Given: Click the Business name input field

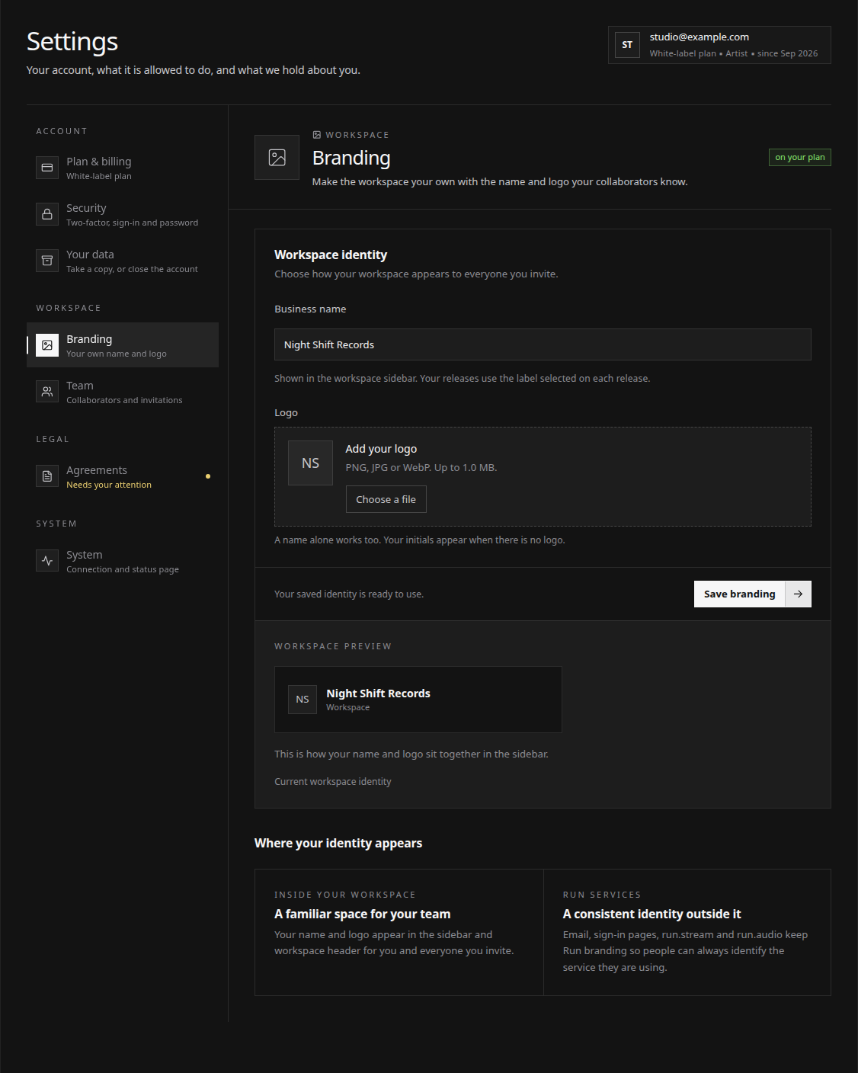Looking at the screenshot, I should point(543,344).
